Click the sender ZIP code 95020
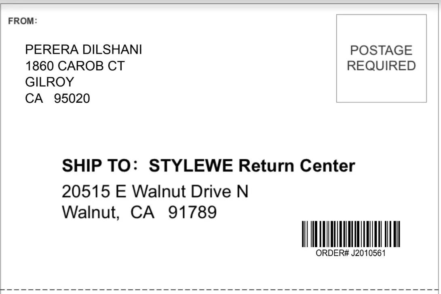The width and height of the screenshot is (441, 294). click(x=72, y=98)
